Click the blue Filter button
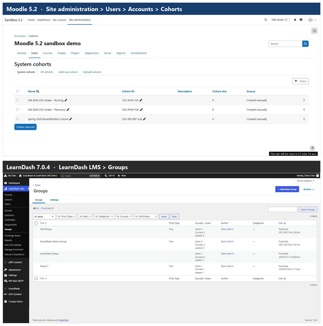 pos(174,217)
